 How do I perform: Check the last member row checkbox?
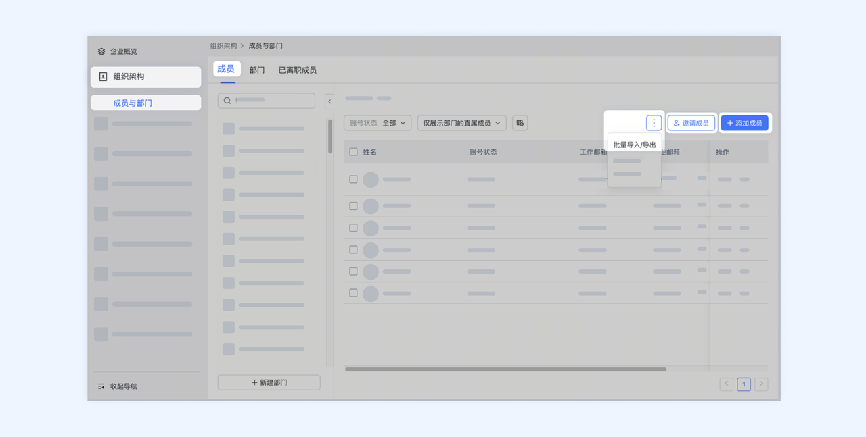pyautogui.click(x=353, y=293)
